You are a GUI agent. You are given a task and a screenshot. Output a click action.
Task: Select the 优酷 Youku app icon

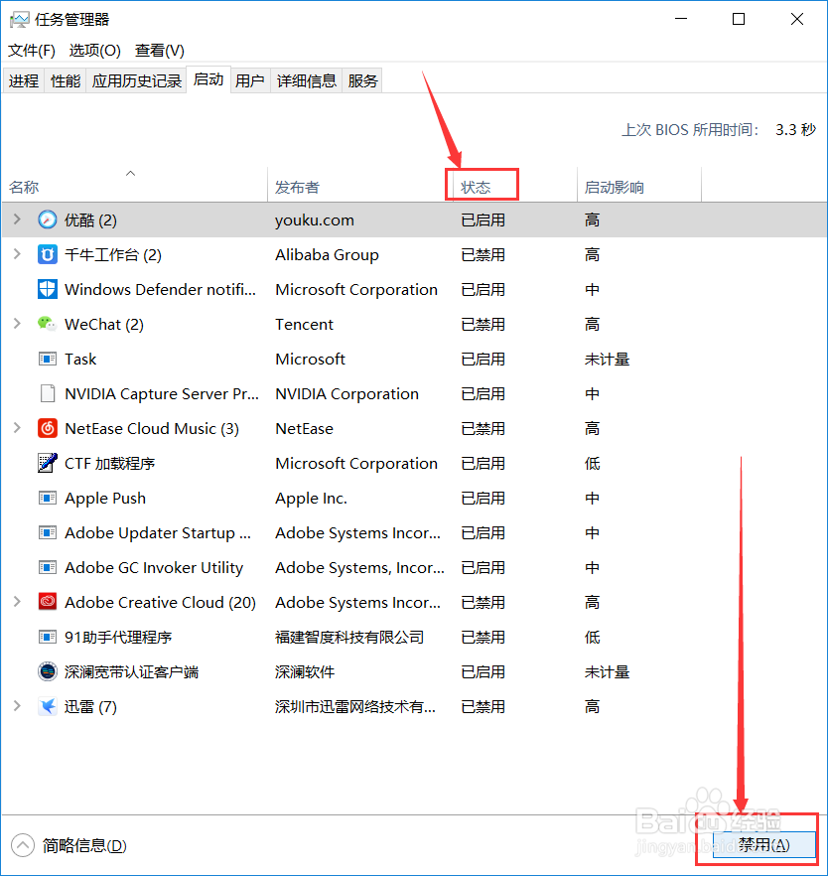click(47, 219)
